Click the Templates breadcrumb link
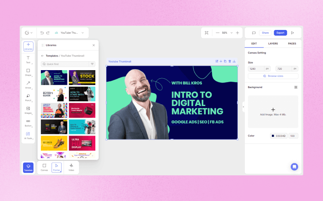The image size is (323, 201). pyautogui.click(x=52, y=56)
